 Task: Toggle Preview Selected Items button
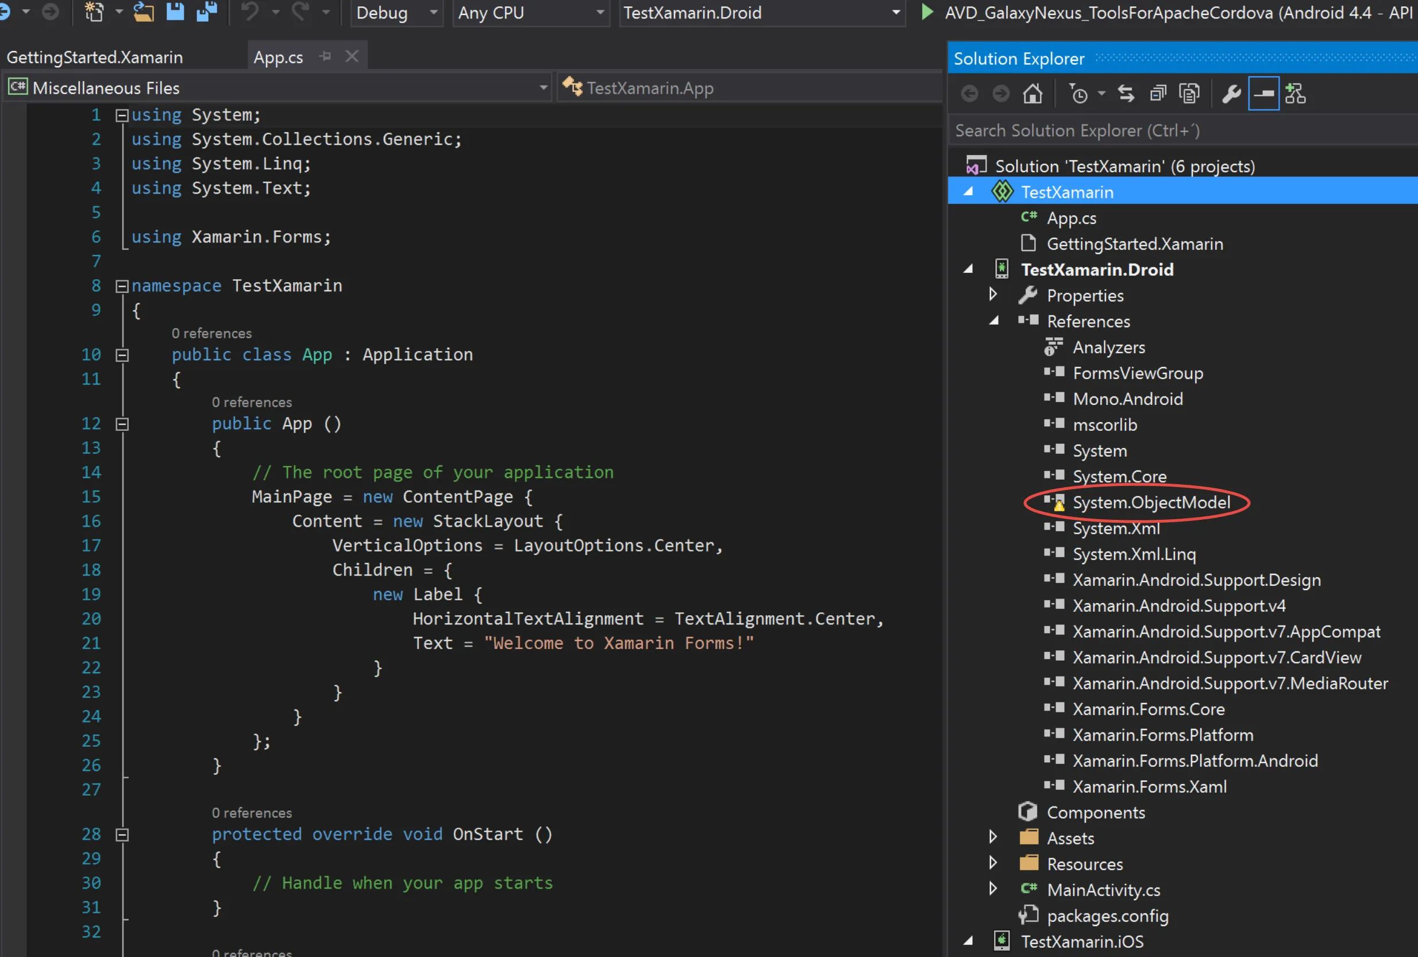[1263, 94]
